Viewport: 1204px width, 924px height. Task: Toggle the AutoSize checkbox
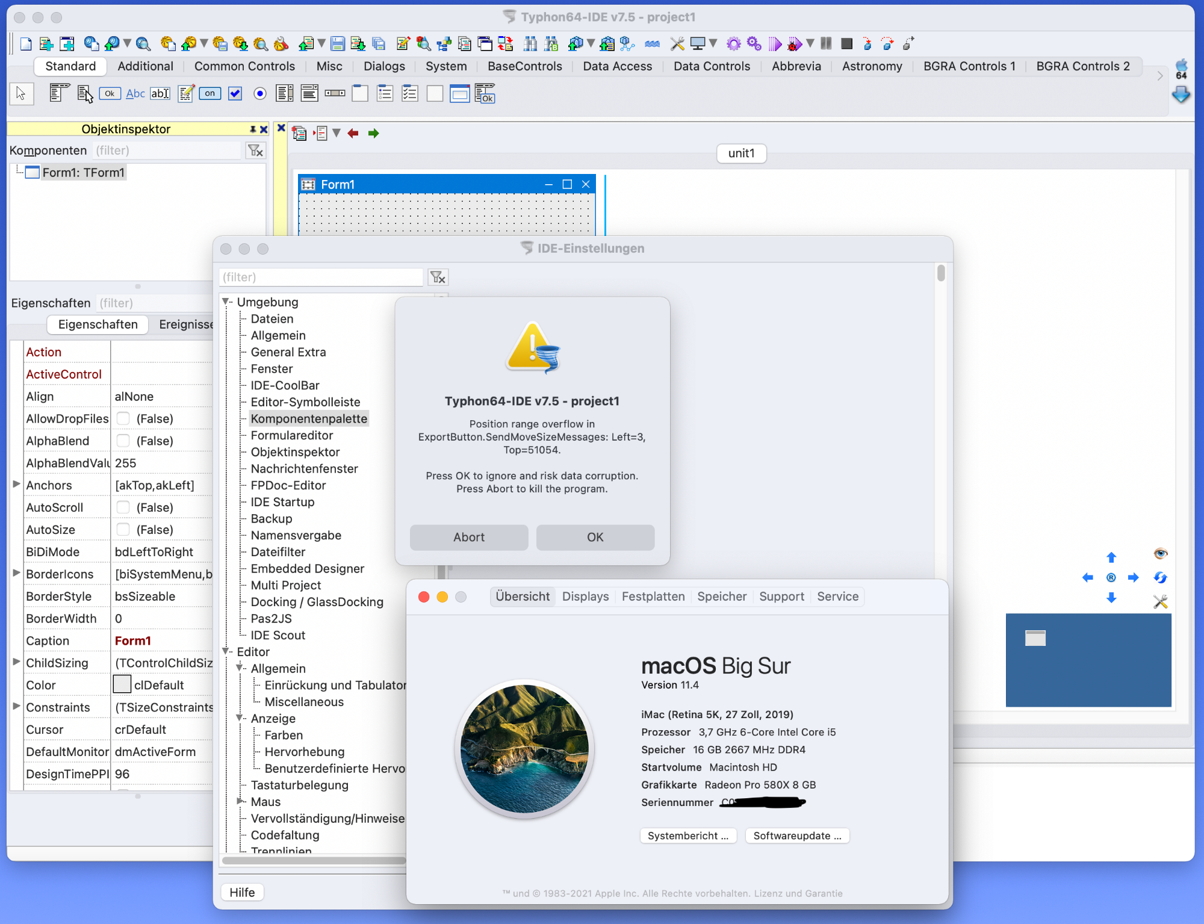123,530
